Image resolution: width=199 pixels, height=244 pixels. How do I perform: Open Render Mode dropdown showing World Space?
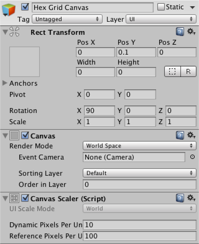click(x=139, y=146)
